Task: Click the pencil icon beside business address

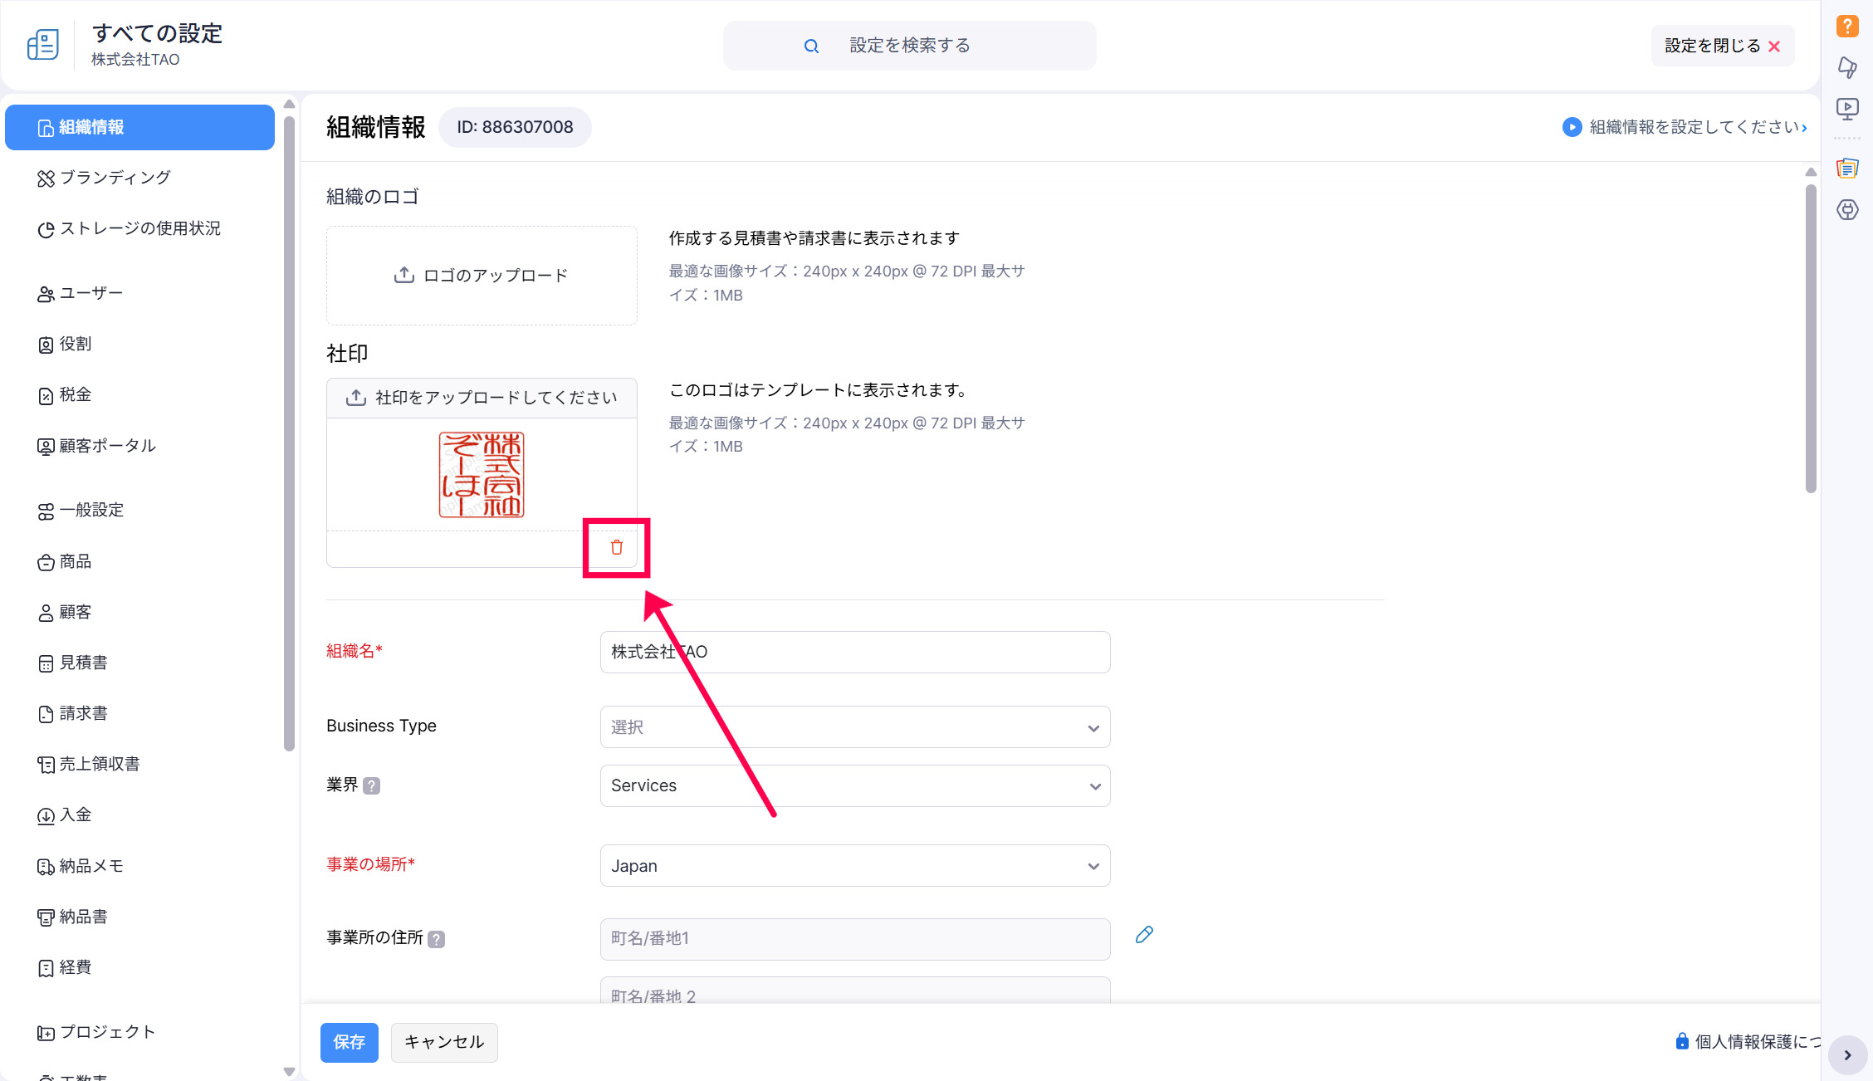Action: click(x=1144, y=935)
